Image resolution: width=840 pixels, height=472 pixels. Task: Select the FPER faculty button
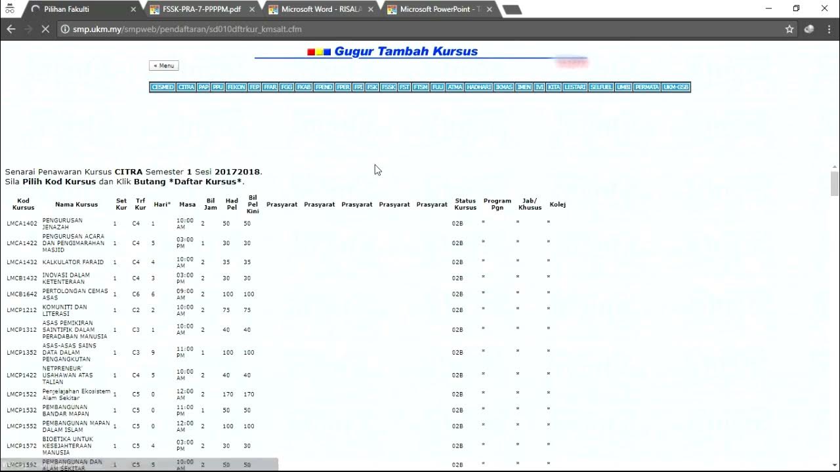pyautogui.click(x=343, y=87)
